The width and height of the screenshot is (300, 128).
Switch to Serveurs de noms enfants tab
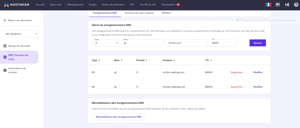[x=139, y=13]
